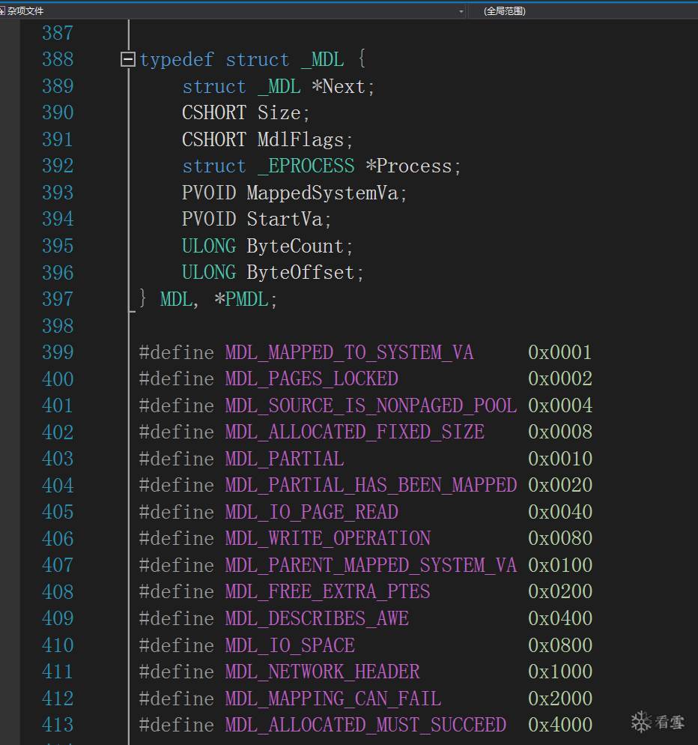Screen dimensions: 698x745
Task: Click MDL_ALLOCATED_MUST_SUCCEED macro name
Action: [x=365, y=725]
